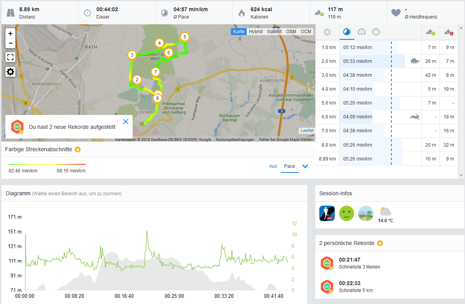Open the Schnellste 5 km record badge

point(327,287)
